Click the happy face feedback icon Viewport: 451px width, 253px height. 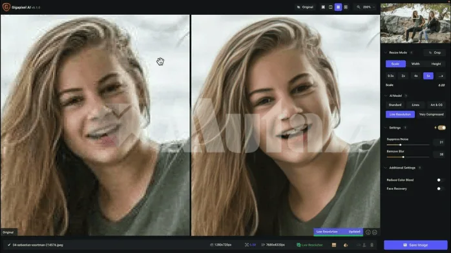[375, 232]
